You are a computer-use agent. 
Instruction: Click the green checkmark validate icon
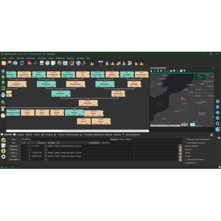[4, 140]
